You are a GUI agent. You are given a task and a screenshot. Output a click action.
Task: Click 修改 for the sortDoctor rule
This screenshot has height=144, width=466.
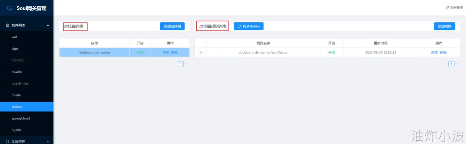point(434,53)
